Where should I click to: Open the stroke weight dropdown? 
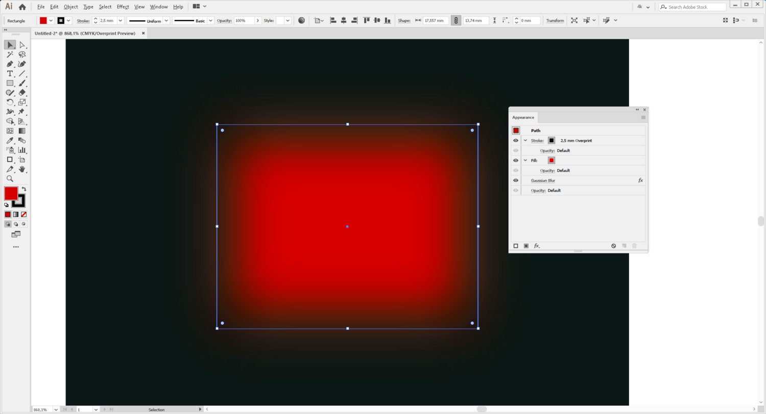[x=121, y=21]
